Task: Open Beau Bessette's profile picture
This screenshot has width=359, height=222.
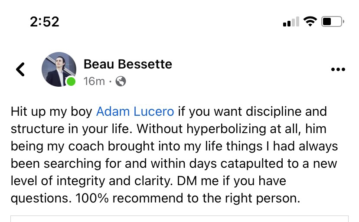Action: pos(59,69)
